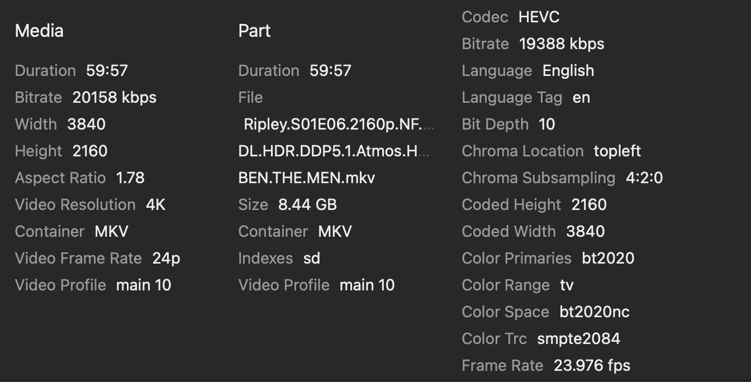
Task: Click the Language Tag en value
Action: point(581,97)
